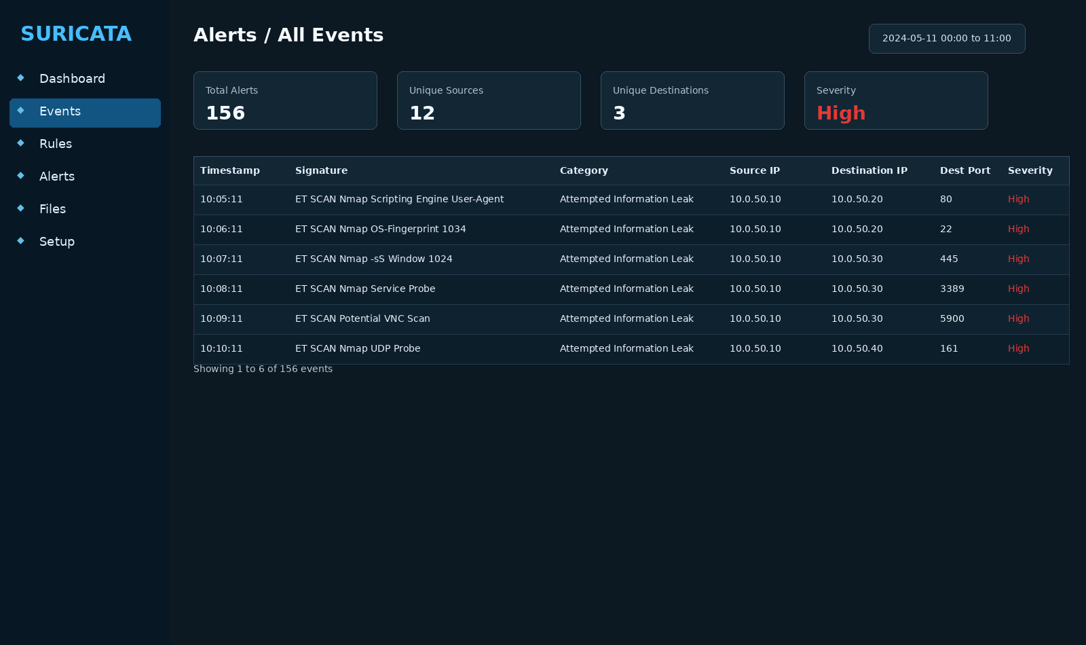
Task: Click the diamond icon next to Files
Action: [x=21, y=208]
